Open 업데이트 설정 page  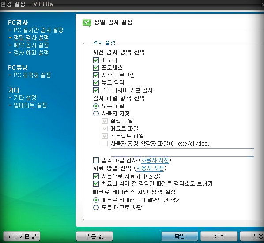[x=30, y=105]
